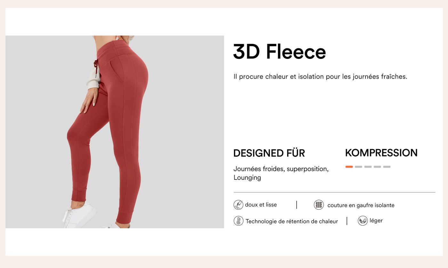Open the red fleece jogger product image
Image resolution: width=448 pixels, height=268 pixels.
(x=115, y=132)
